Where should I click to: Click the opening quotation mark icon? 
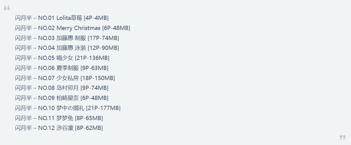[7, 8]
